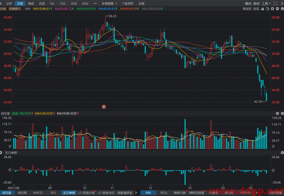The height and width of the screenshot is (196, 284).
Task: Open the 个股资料 stock info page
Action: (x=128, y=3)
